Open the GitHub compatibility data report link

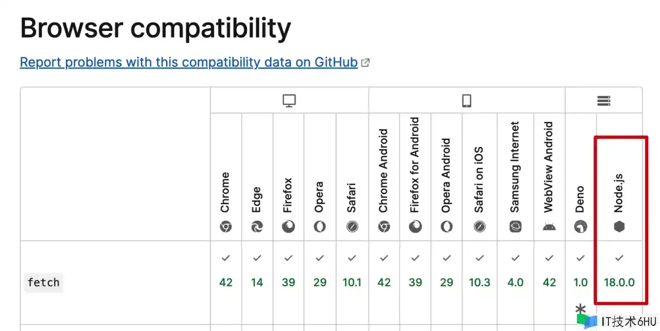click(x=189, y=62)
